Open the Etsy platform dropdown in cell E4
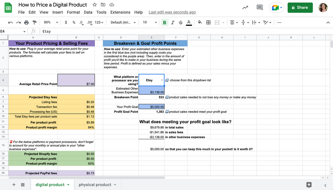333x190 pixels. coord(162,80)
